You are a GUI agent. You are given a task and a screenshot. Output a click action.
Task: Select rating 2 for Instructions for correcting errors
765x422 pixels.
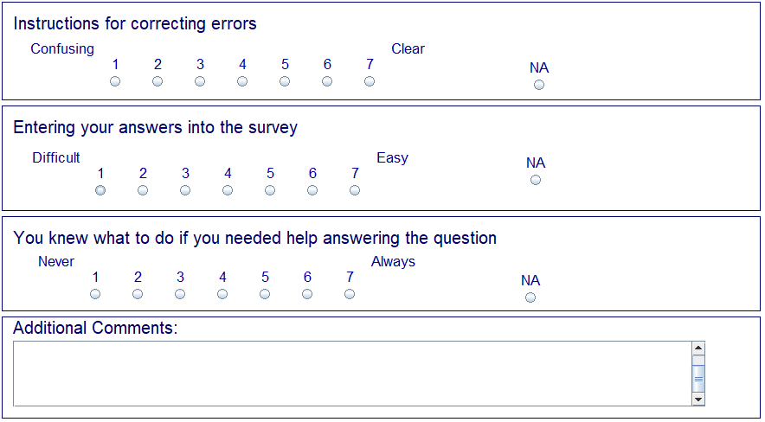[157, 81]
